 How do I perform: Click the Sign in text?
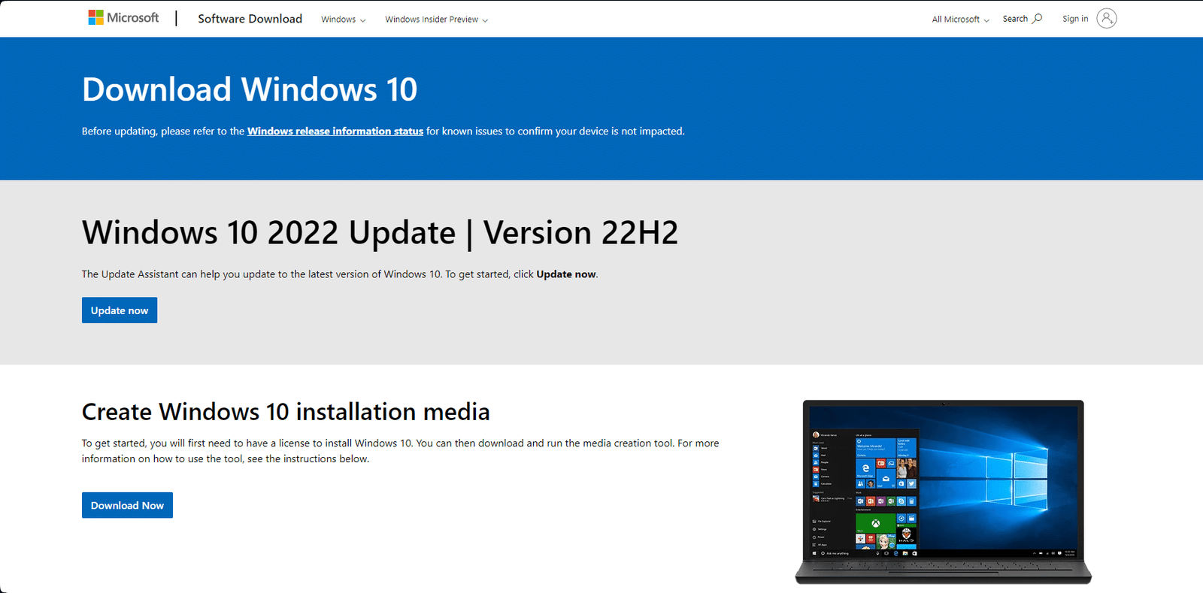click(x=1075, y=19)
